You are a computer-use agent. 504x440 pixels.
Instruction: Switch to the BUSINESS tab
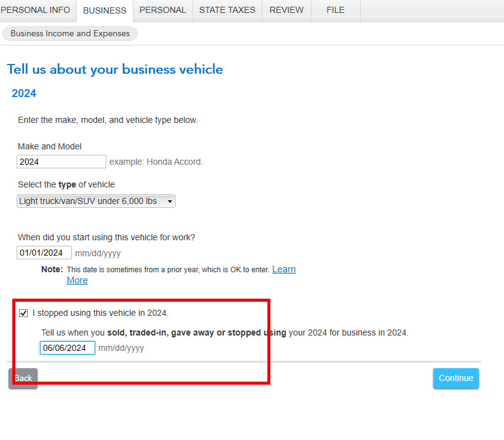104,10
